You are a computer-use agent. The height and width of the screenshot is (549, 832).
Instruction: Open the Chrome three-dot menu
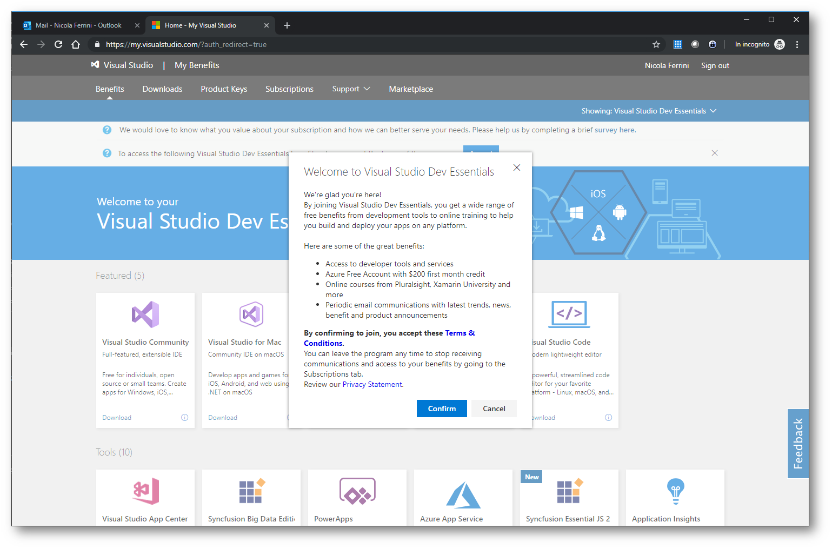[x=797, y=44]
